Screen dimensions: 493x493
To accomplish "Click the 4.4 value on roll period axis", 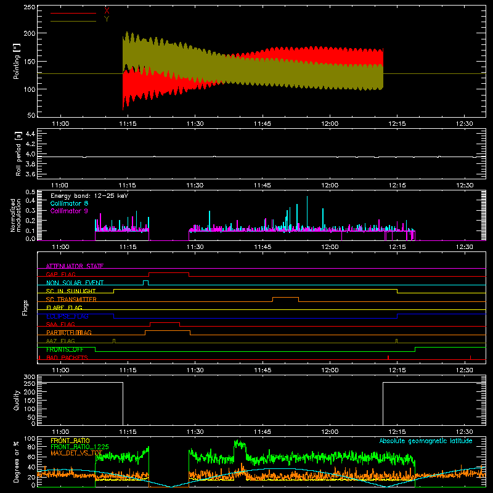I will (30, 134).
